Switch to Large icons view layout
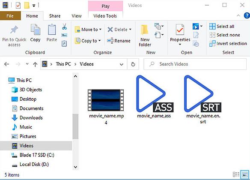250x180 pixels. click(x=245, y=174)
